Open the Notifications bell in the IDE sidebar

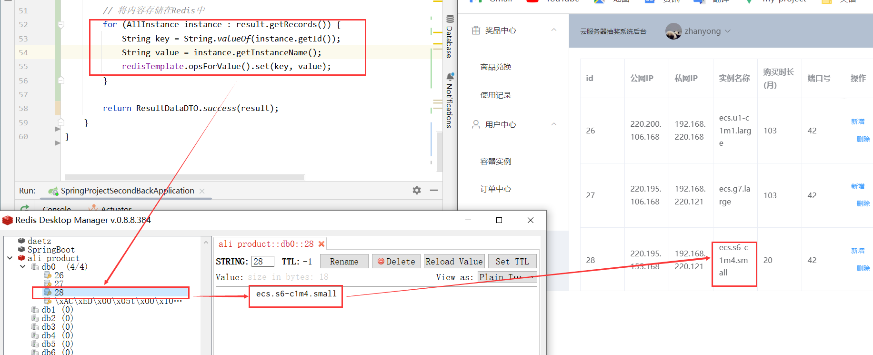point(450,77)
